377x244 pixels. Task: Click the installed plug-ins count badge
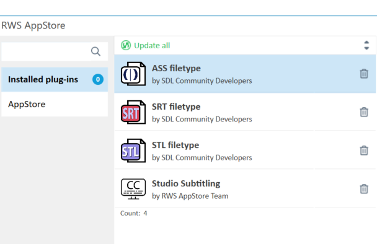coord(98,79)
